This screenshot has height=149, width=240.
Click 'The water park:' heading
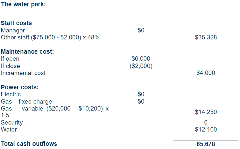[24, 4]
